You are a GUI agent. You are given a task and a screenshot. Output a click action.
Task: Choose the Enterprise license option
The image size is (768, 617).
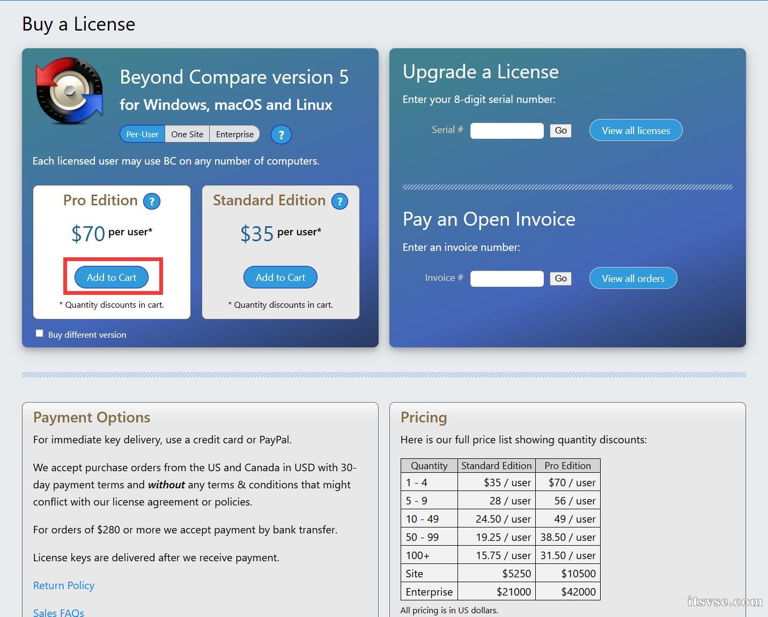tap(234, 135)
